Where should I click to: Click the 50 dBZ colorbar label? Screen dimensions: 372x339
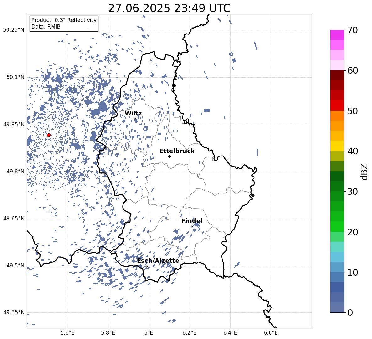(x=353, y=111)
